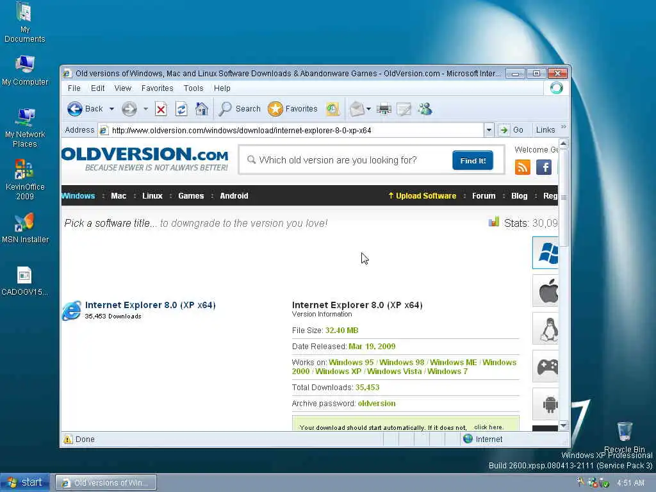The width and height of the screenshot is (656, 492).
Task: Click the 'click here' download link
Action: 488,427
